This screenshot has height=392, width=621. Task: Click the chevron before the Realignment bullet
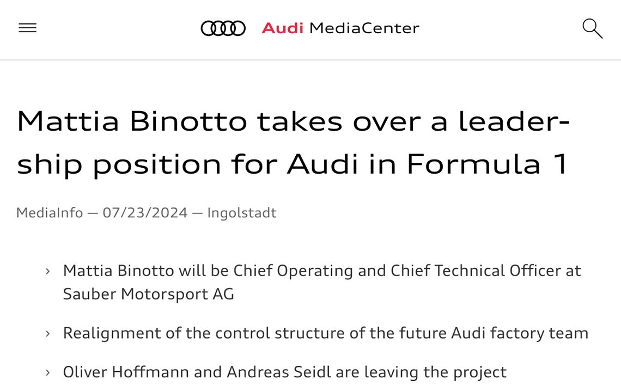coord(48,333)
